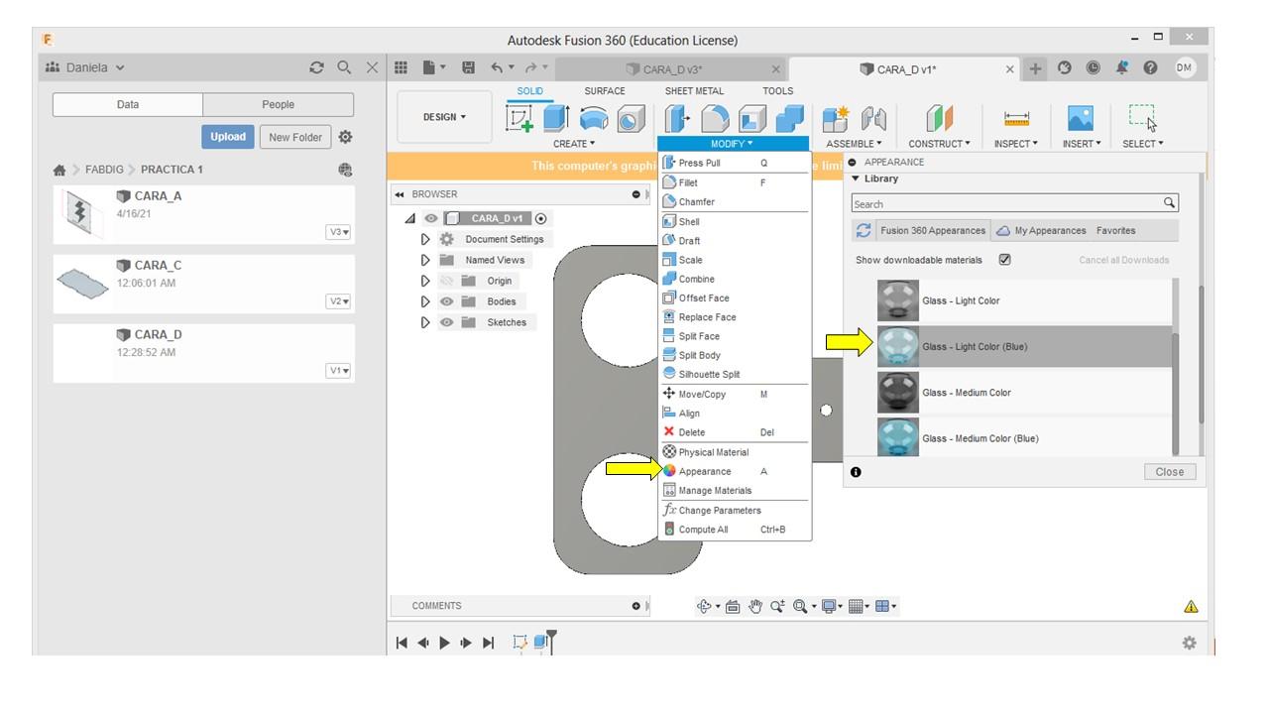Screen dimensions: 1269x714
Task: Refresh the Data panel
Action: (x=316, y=67)
